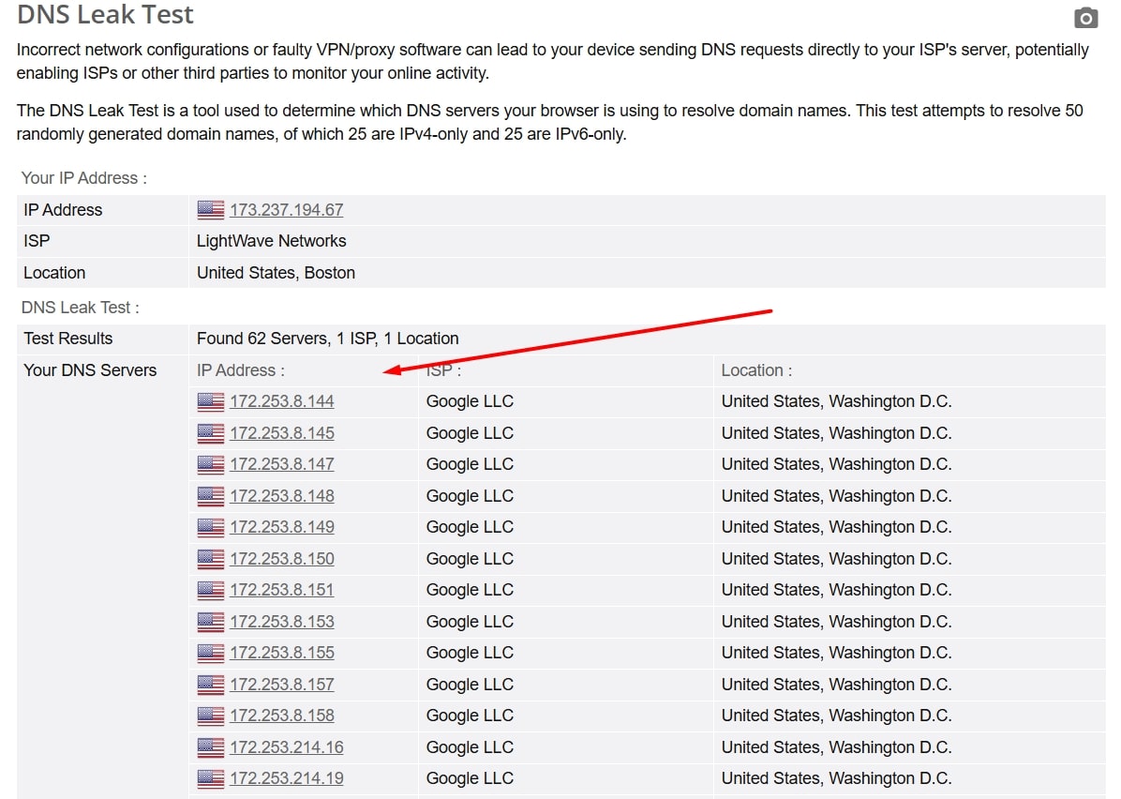Screen dimensions: 1121x799
Task: Open DNS server link 172.253.8.157
Action: click(282, 685)
